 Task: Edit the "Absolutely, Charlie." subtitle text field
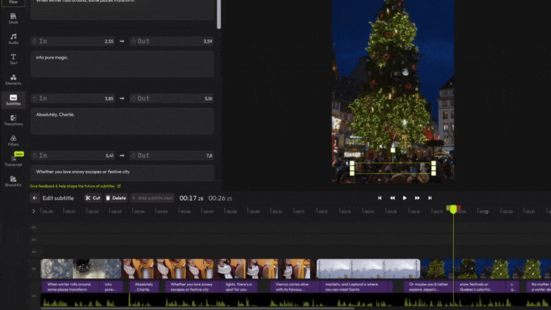point(124,121)
